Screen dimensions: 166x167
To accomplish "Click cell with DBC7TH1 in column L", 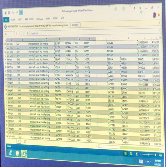I will pyautogui.click(x=145, y=93).
